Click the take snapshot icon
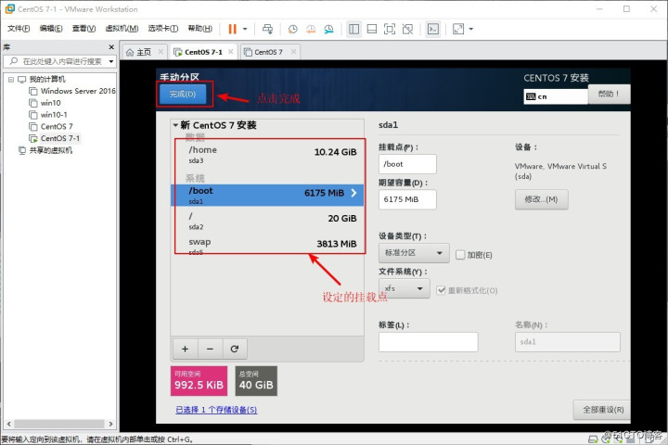Screen dimensions: 668x445 coord(292,29)
